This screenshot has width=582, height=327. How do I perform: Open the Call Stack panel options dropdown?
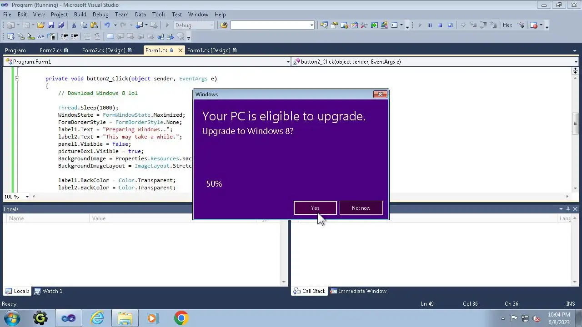click(561, 209)
